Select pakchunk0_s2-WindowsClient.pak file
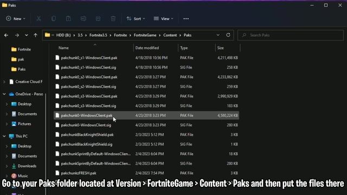 [x=146, y=77]
